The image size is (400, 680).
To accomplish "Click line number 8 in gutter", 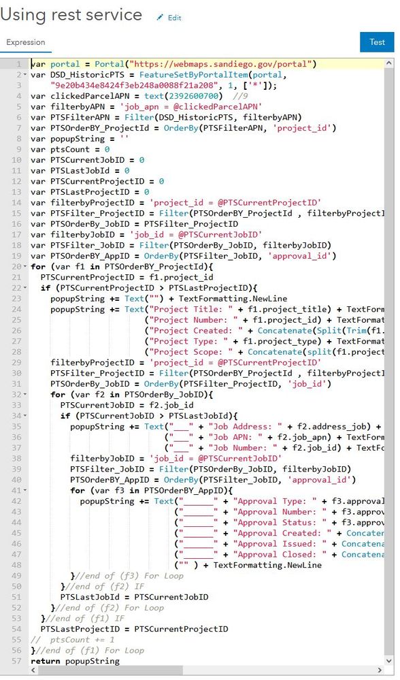I will coord(18,138).
